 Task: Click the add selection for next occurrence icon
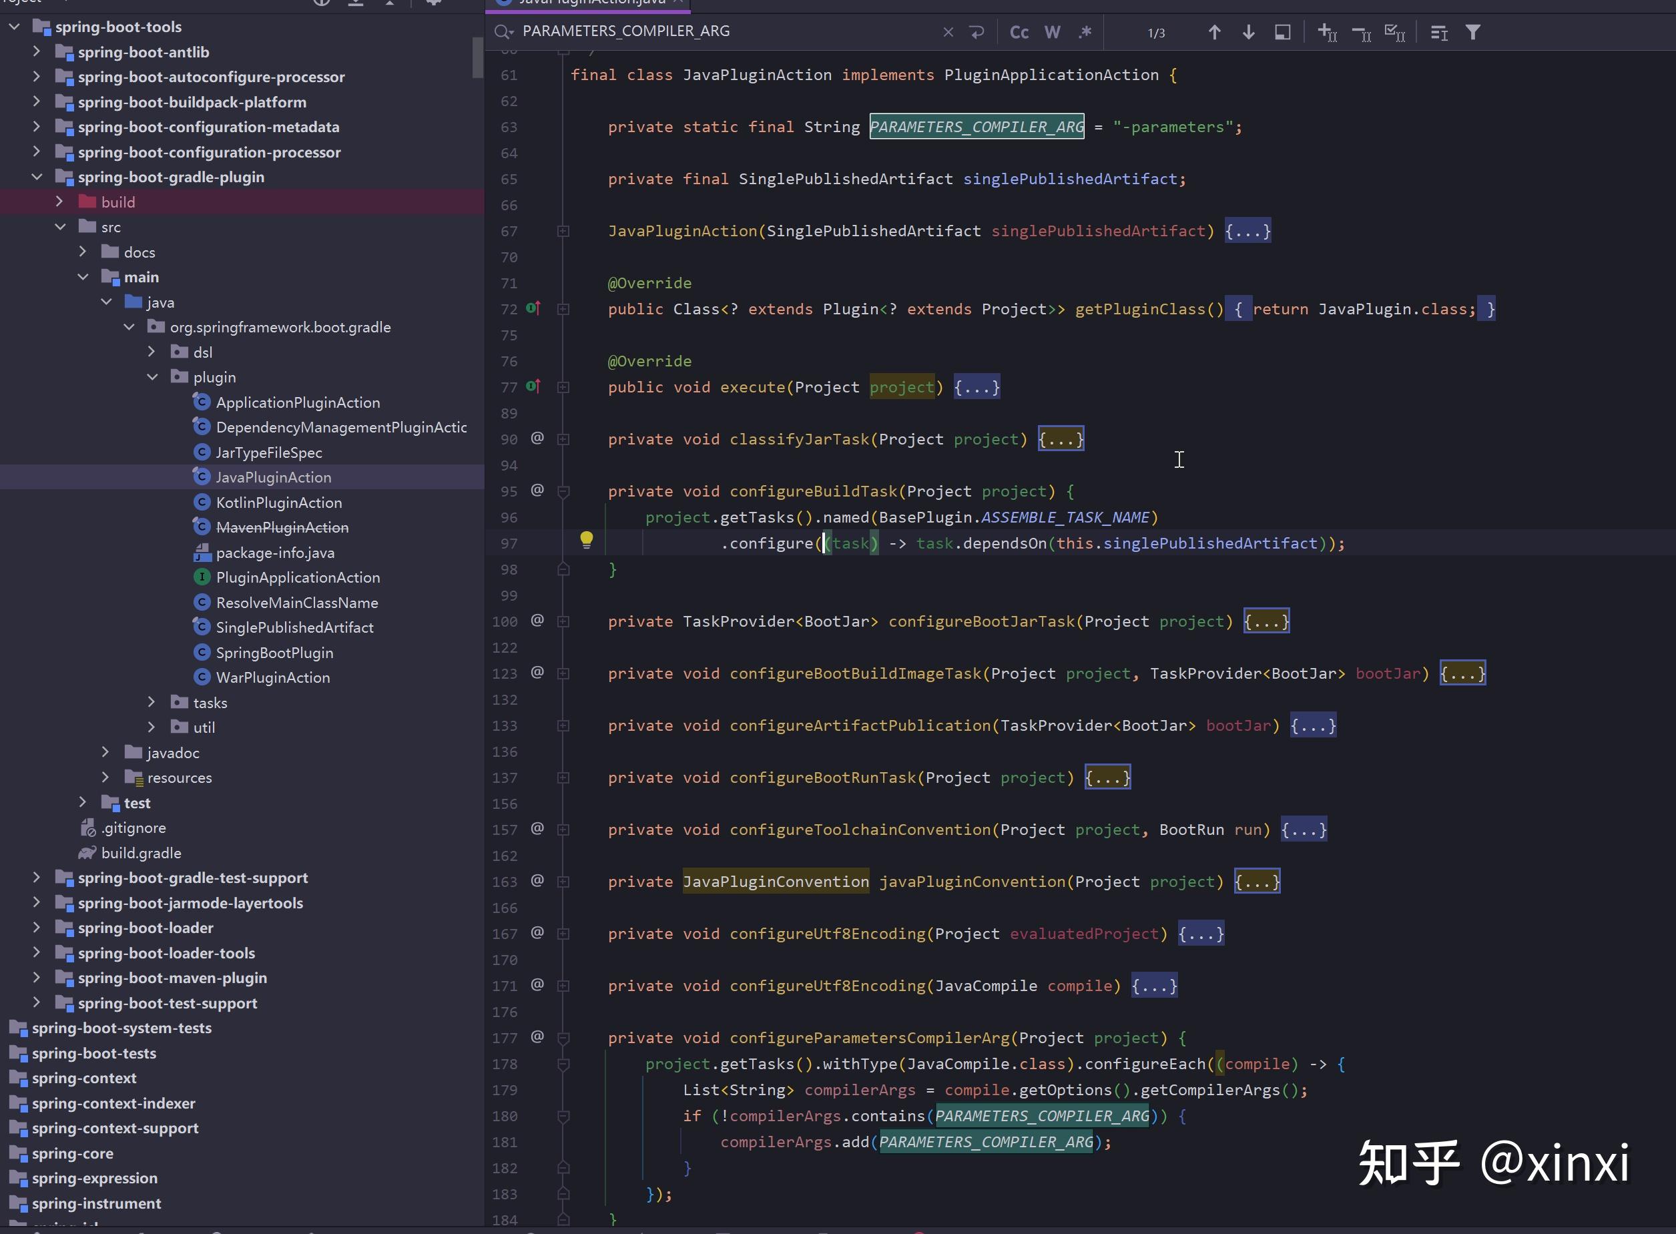1327,32
